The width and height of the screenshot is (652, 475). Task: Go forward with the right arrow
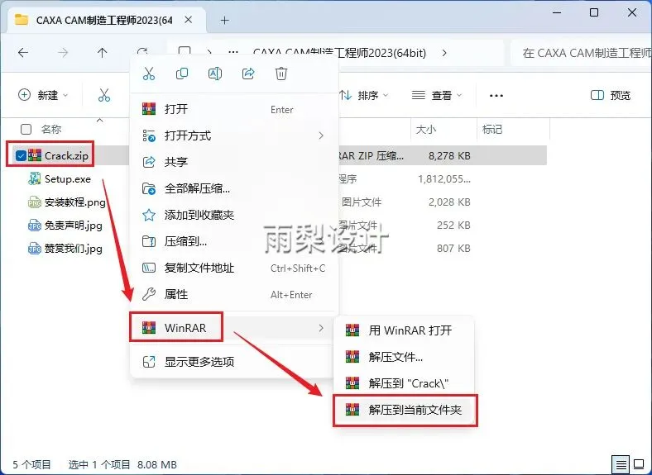pyautogui.click(x=63, y=53)
